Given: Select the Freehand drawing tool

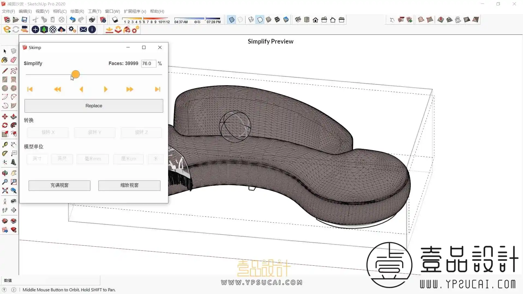Looking at the screenshot, I should [x=14, y=71].
